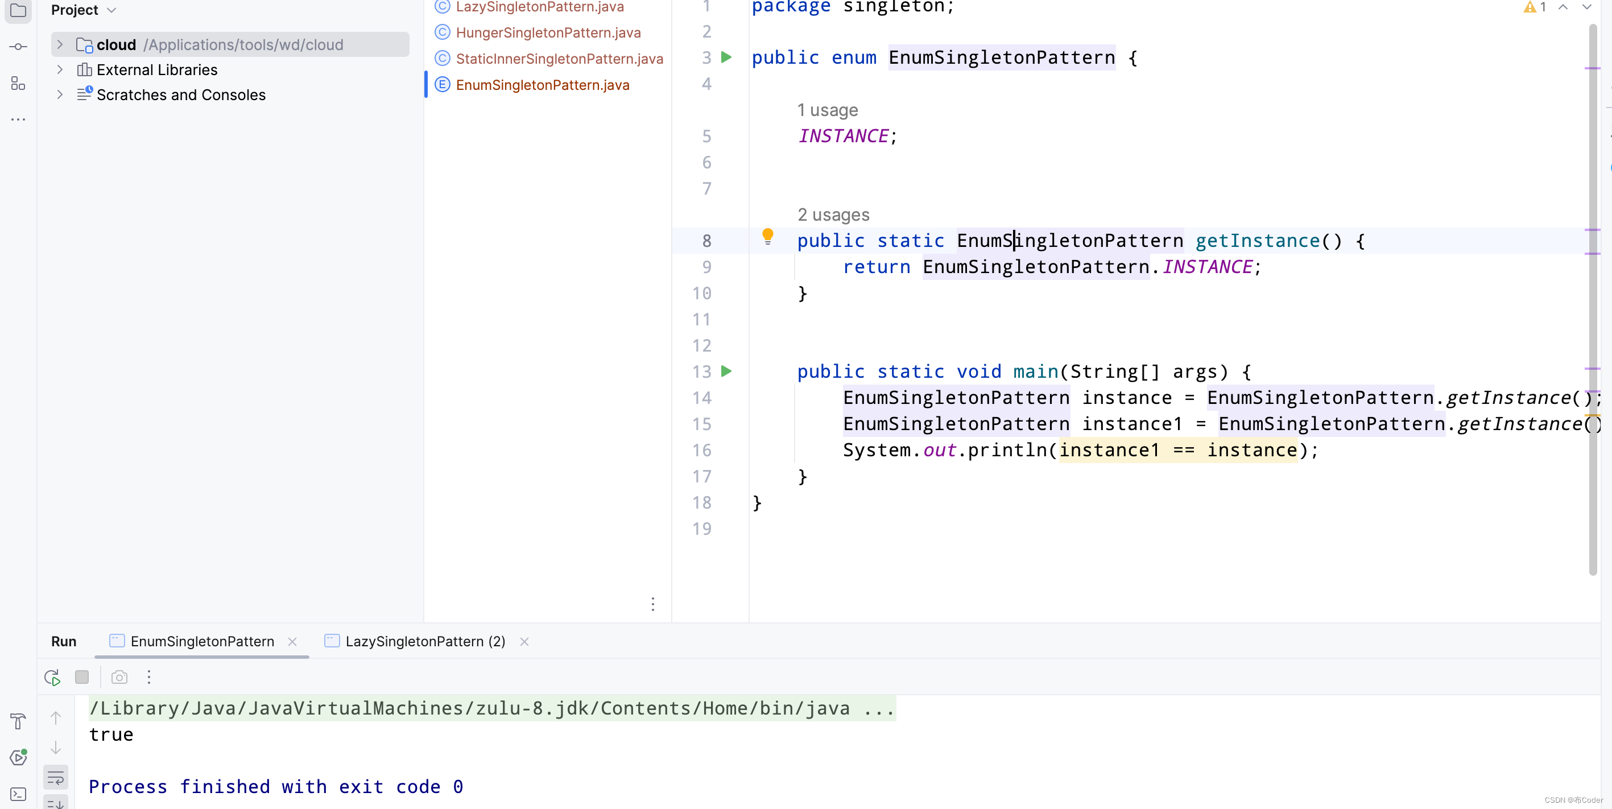Close the LazySingletonPattern (2) run tab
The image size is (1612, 809).
524,641
